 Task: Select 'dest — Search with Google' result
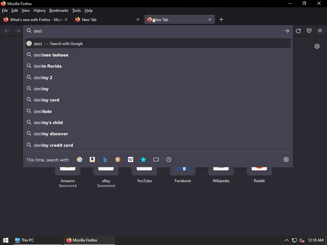pos(158,43)
